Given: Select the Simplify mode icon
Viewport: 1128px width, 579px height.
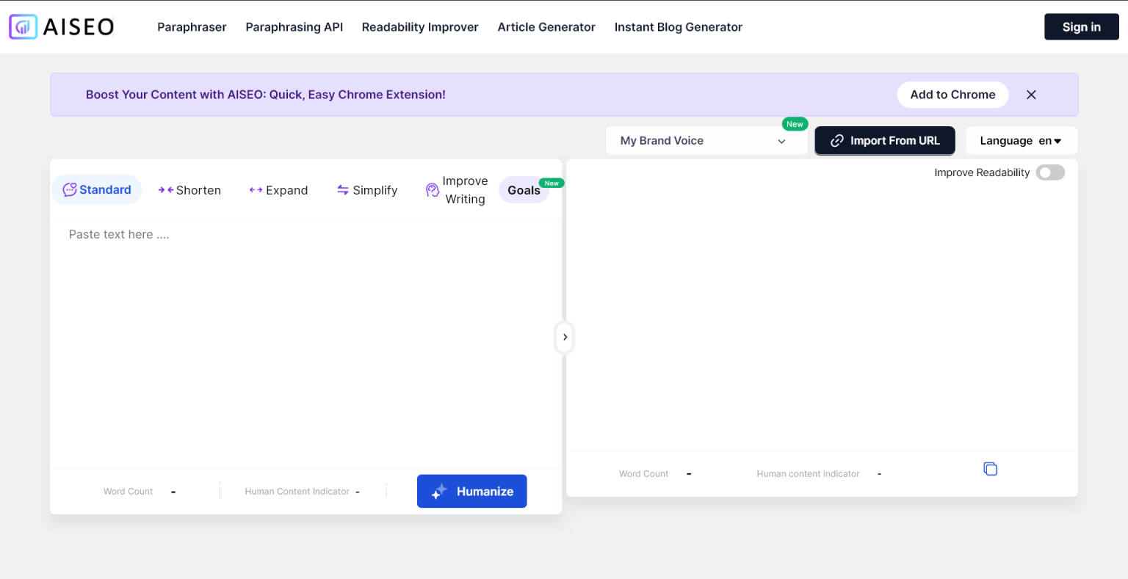Looking at the screenshot, I should (x=343, y=189).
